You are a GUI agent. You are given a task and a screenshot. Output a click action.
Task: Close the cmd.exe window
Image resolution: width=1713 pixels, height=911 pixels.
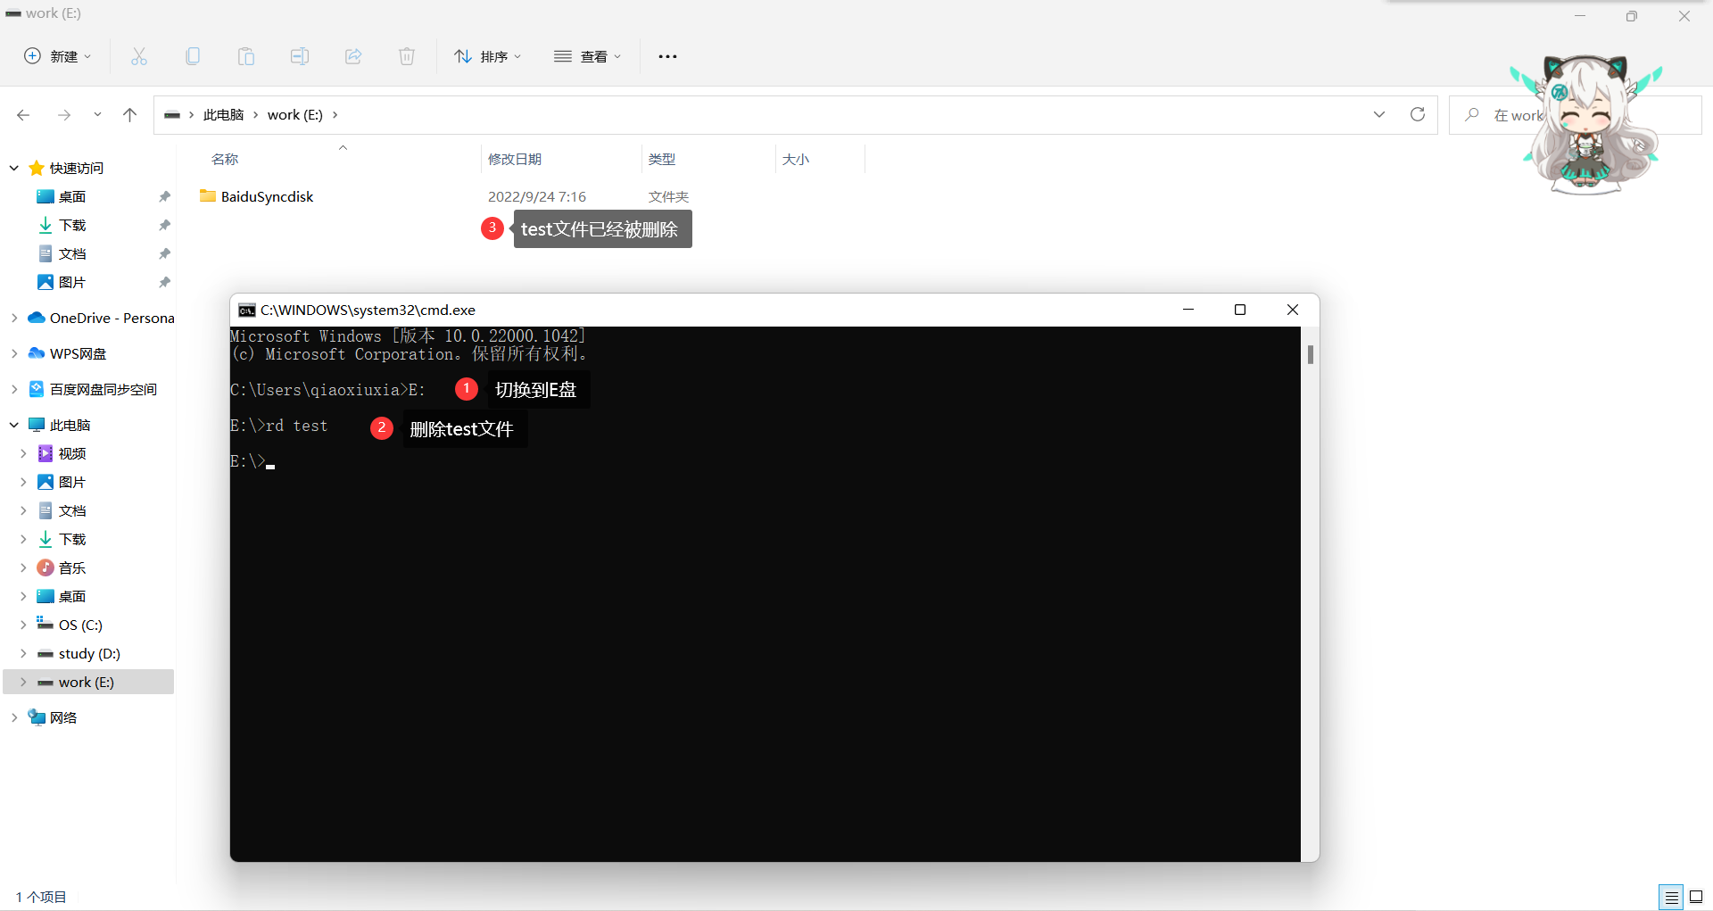click(x=1293, y=310)
